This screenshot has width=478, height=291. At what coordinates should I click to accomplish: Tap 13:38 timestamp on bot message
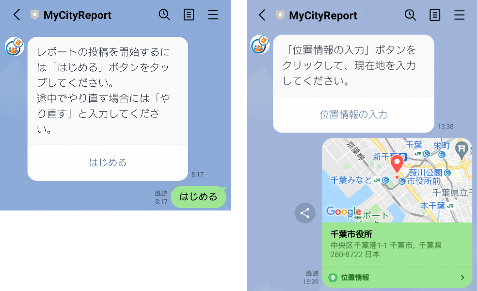tap(446, 126)
